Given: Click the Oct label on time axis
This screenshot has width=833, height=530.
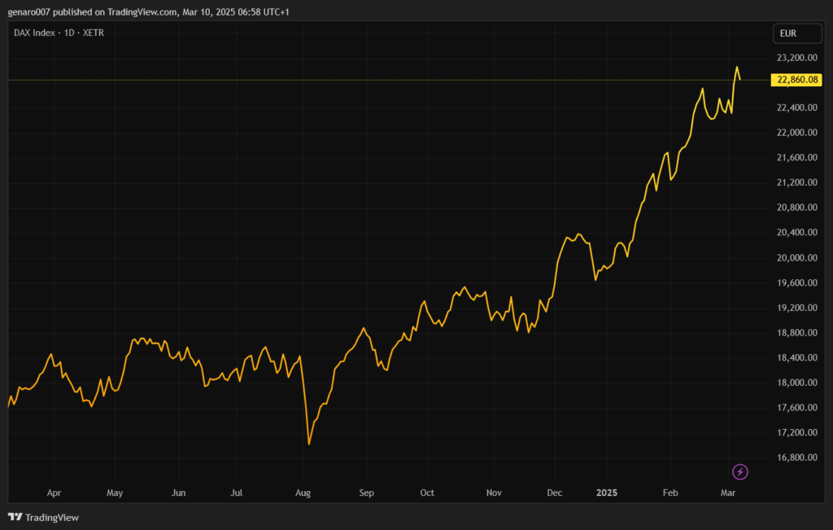Looking at the screenshot, I should [x=427, y=493].
